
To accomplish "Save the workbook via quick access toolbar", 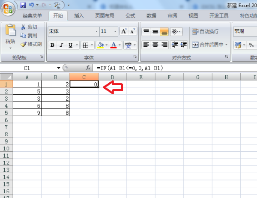I will (x=23, y=5).
